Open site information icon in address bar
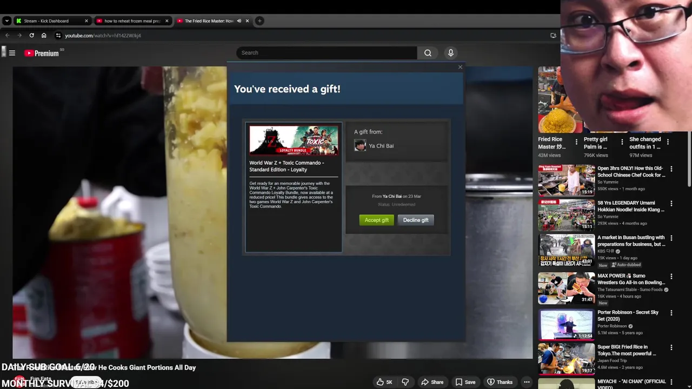 [x=58, y=36]
